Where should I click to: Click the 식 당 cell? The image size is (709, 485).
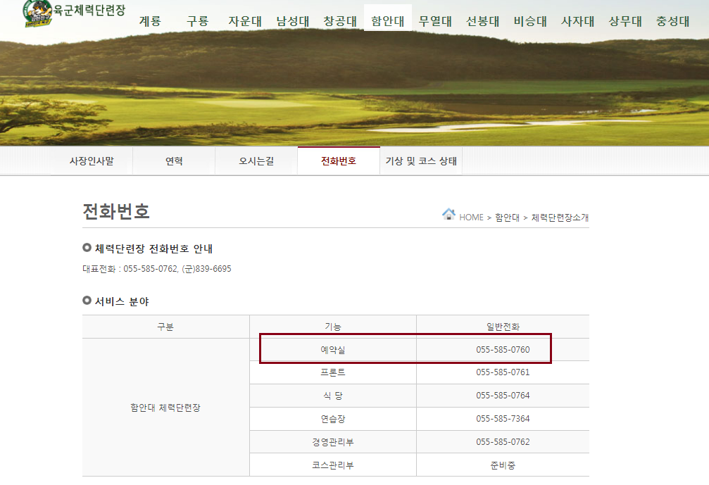[x=333, y=396]
